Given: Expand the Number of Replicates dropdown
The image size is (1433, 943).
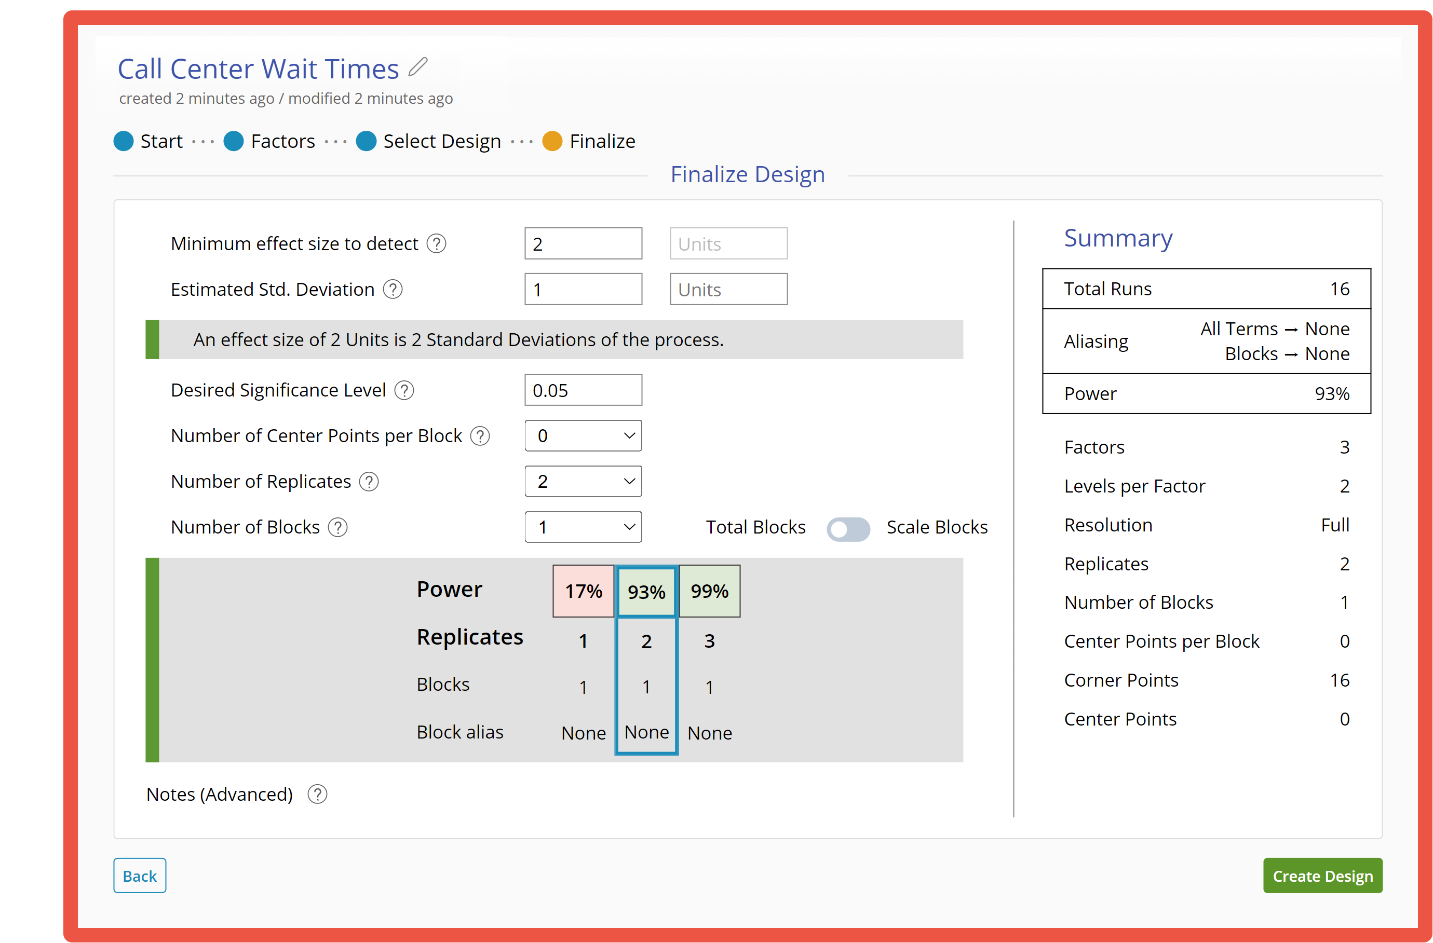Looking at the screenshot, I should [583, 482].
